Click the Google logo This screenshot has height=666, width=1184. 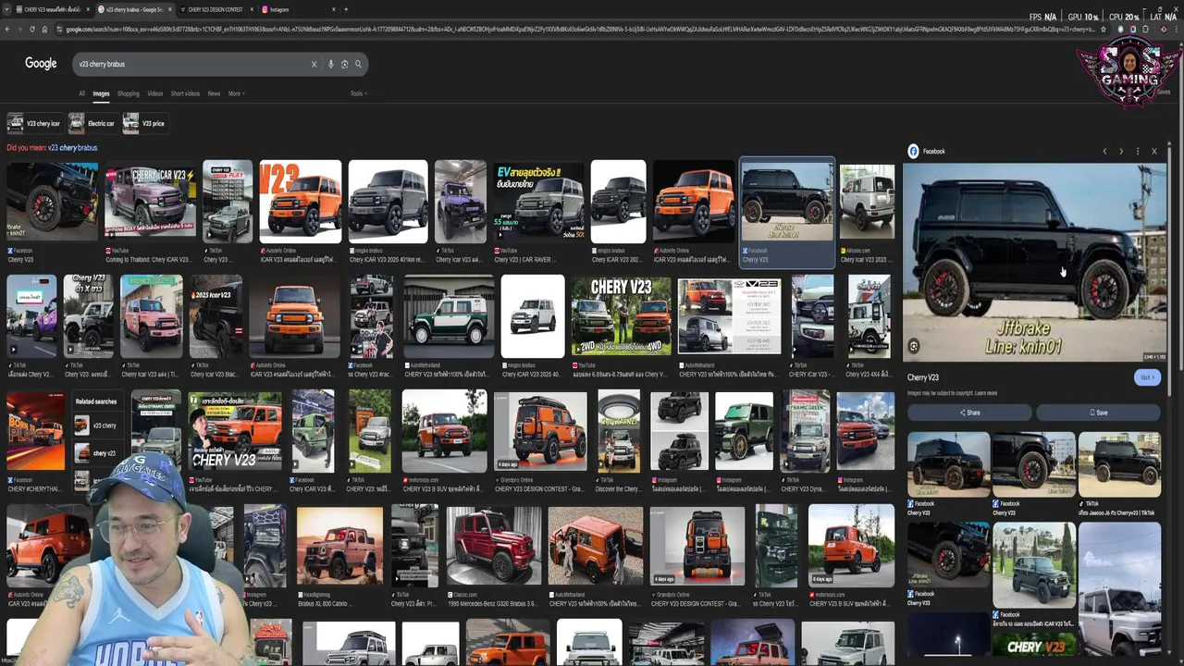pyautogui.click(x=41, y=63)
